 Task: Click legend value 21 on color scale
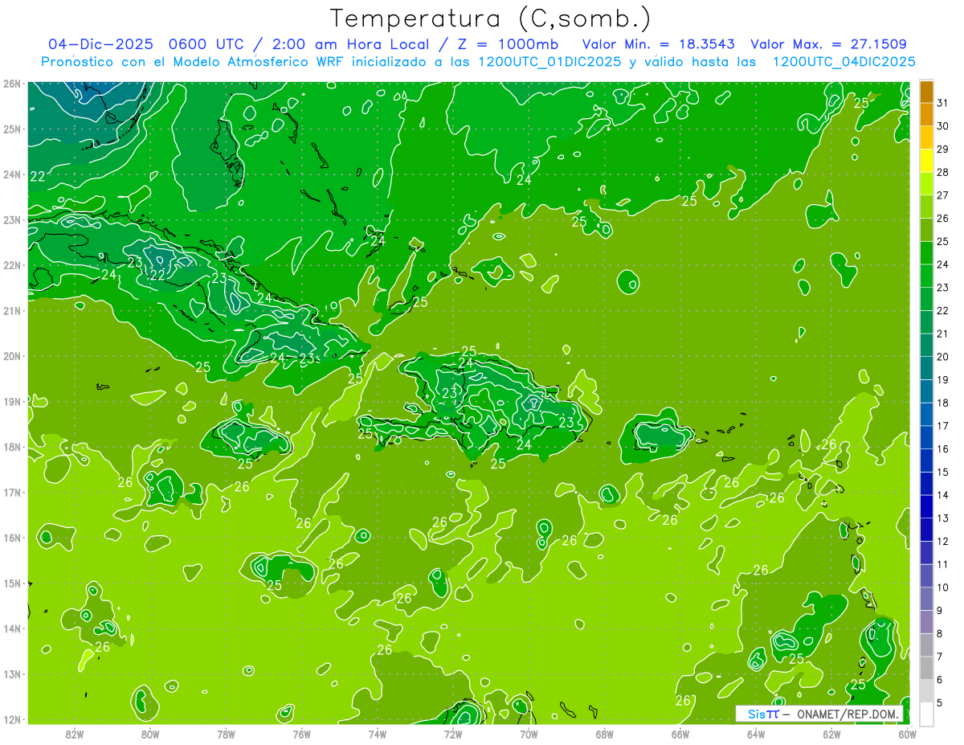(942, 334)
